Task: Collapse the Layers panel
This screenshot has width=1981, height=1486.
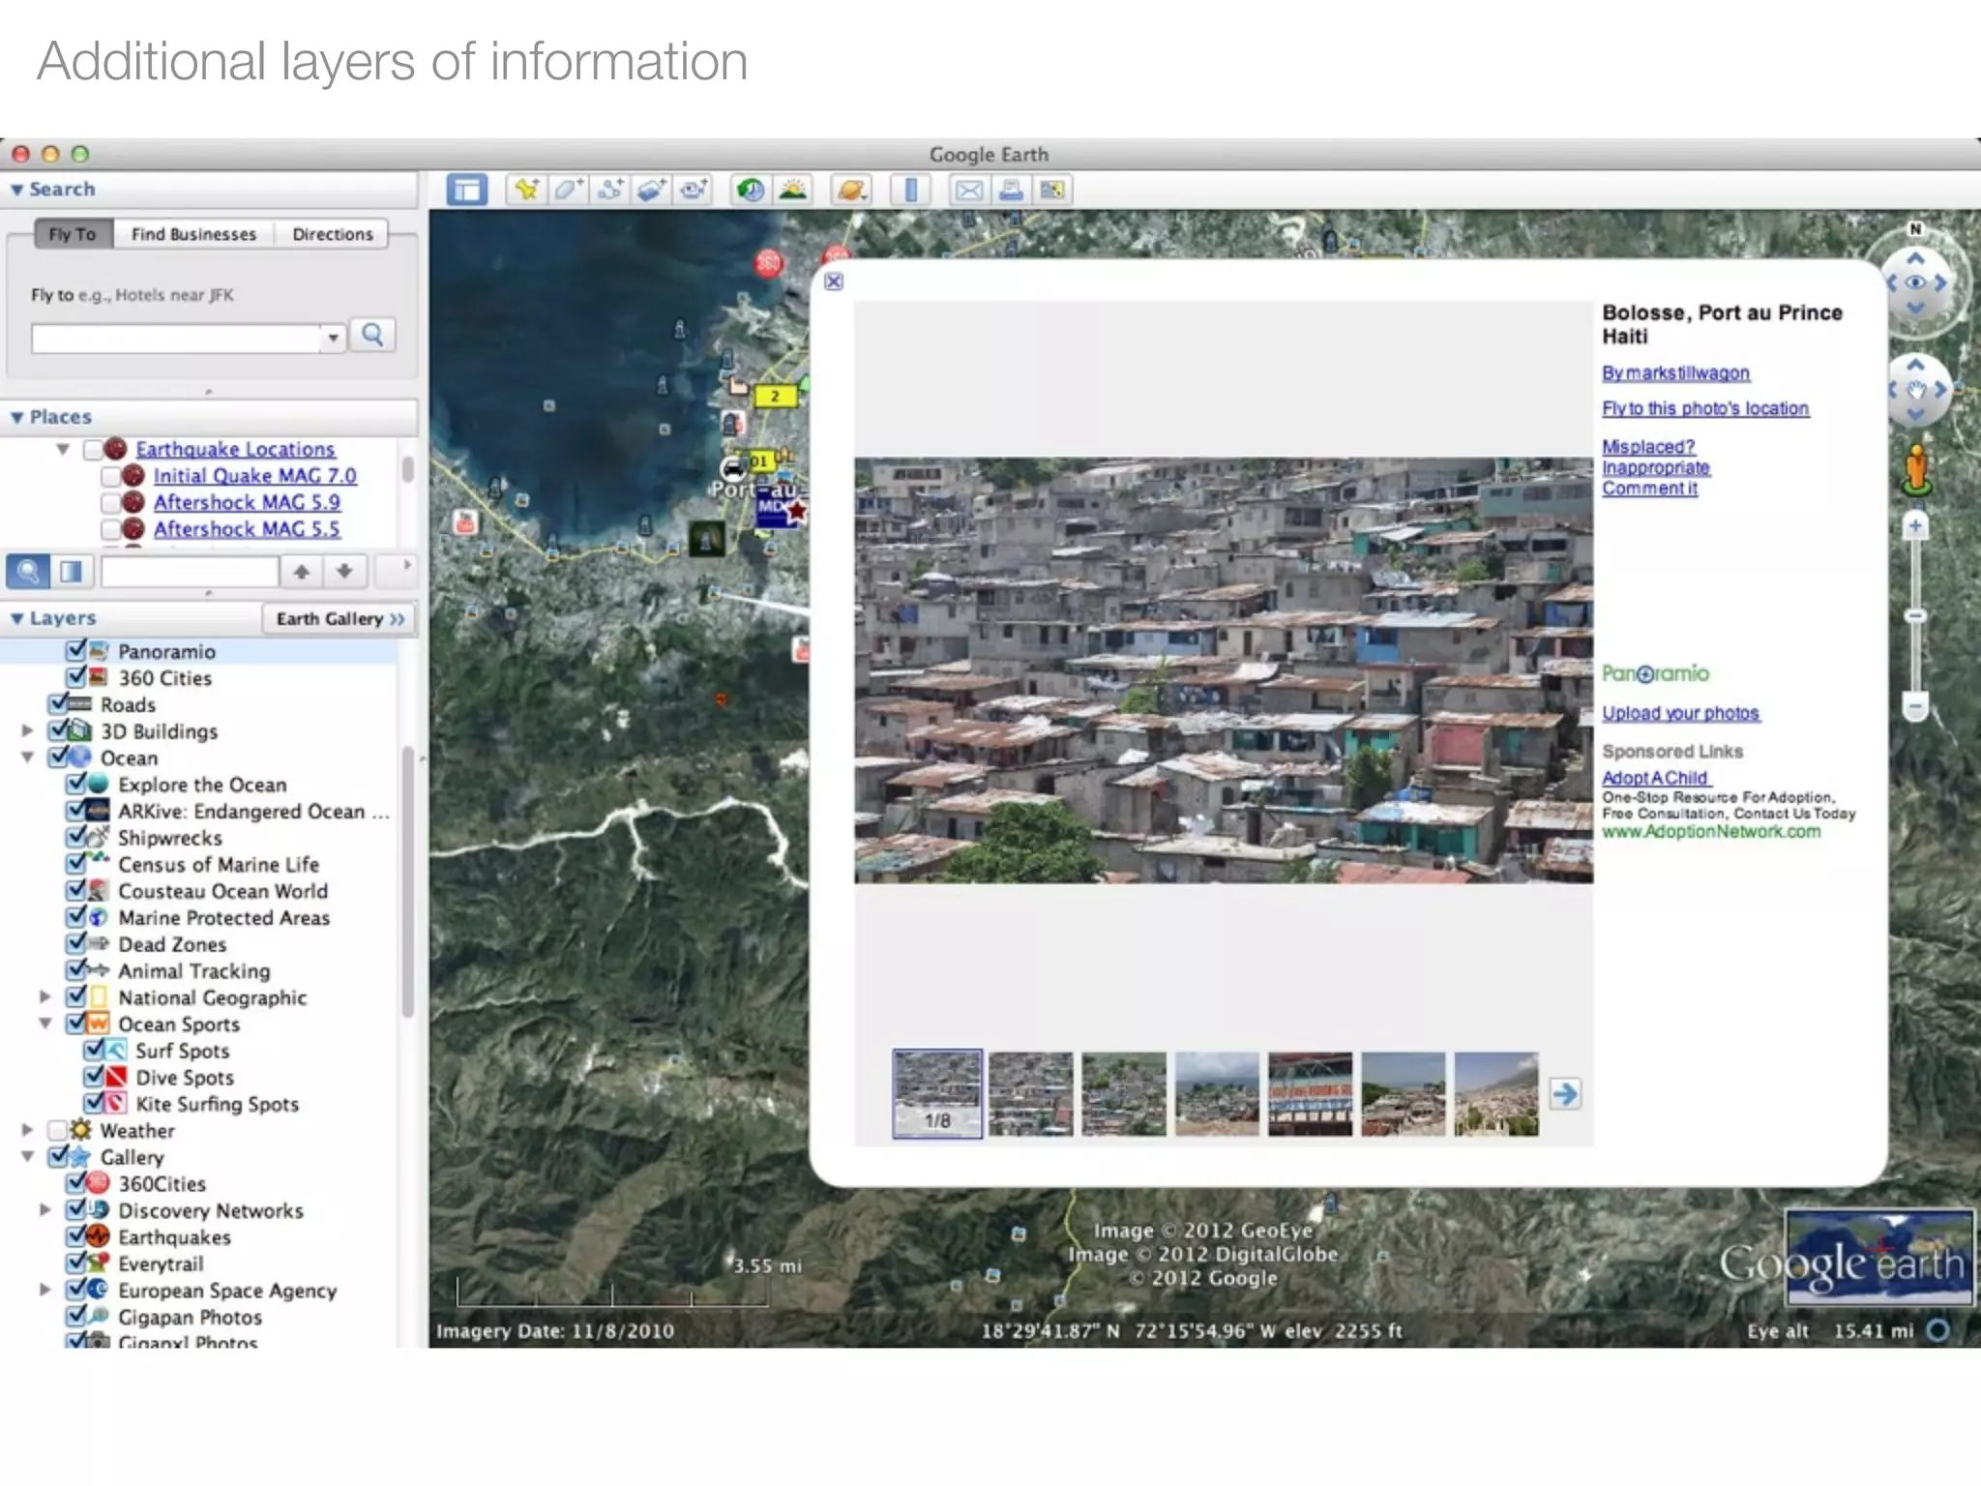Action: click(x=16, y=618)
